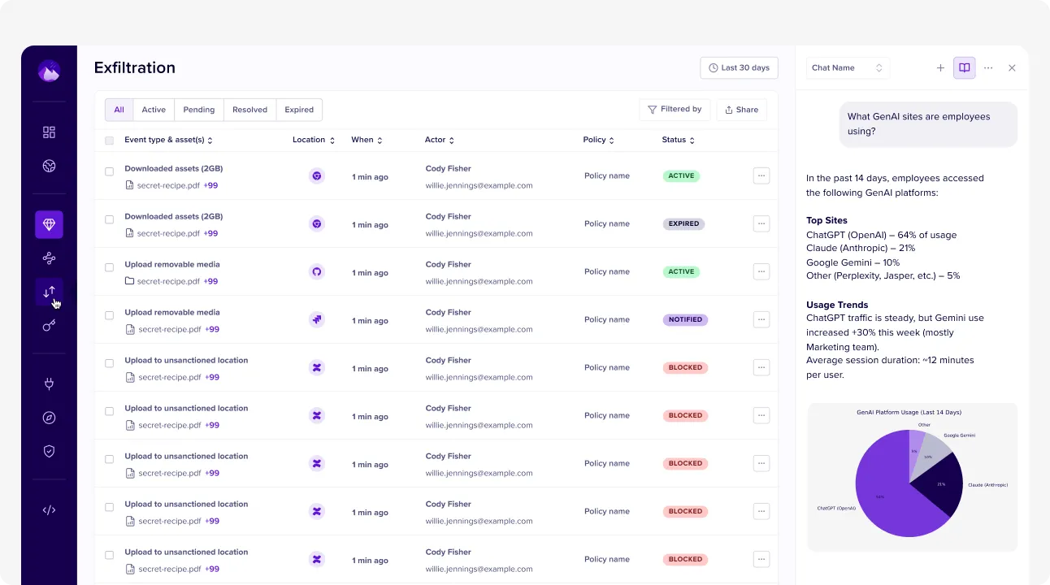Screen dimensions: 1050x585
Task: Click the book icon in the chat panel
Action: point(964,68)
